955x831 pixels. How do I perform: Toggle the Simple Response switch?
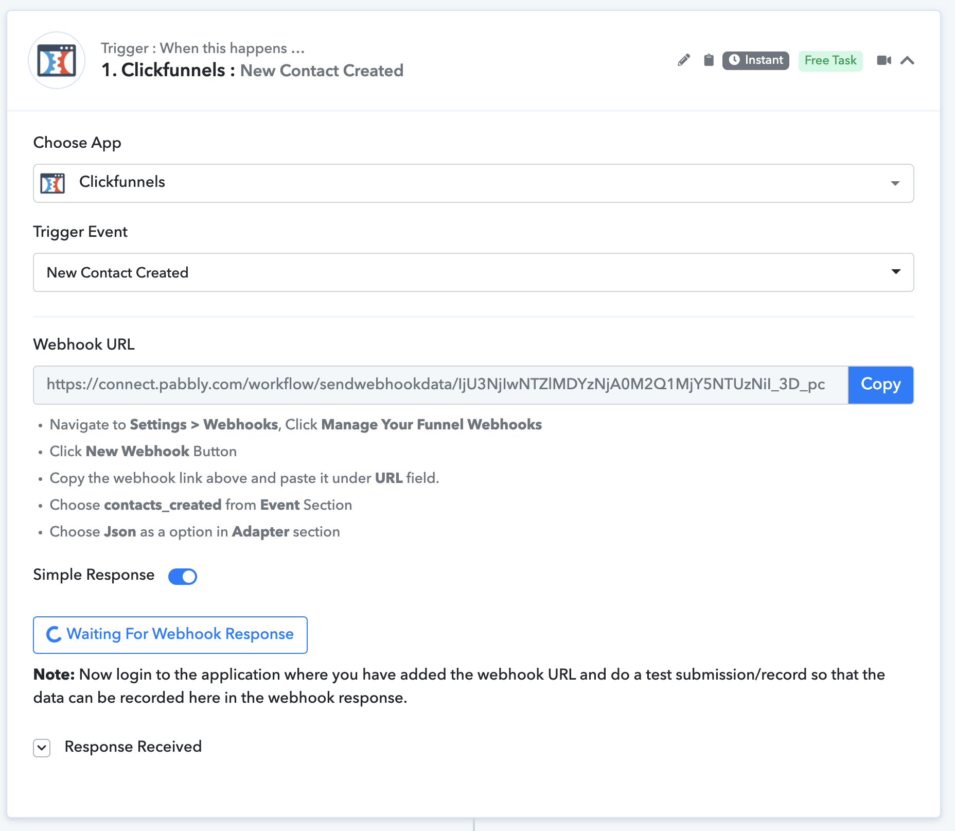(183, 576)
